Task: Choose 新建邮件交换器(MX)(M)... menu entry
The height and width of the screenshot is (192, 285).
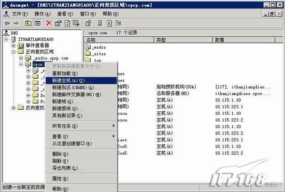Action: click(81, 95)
